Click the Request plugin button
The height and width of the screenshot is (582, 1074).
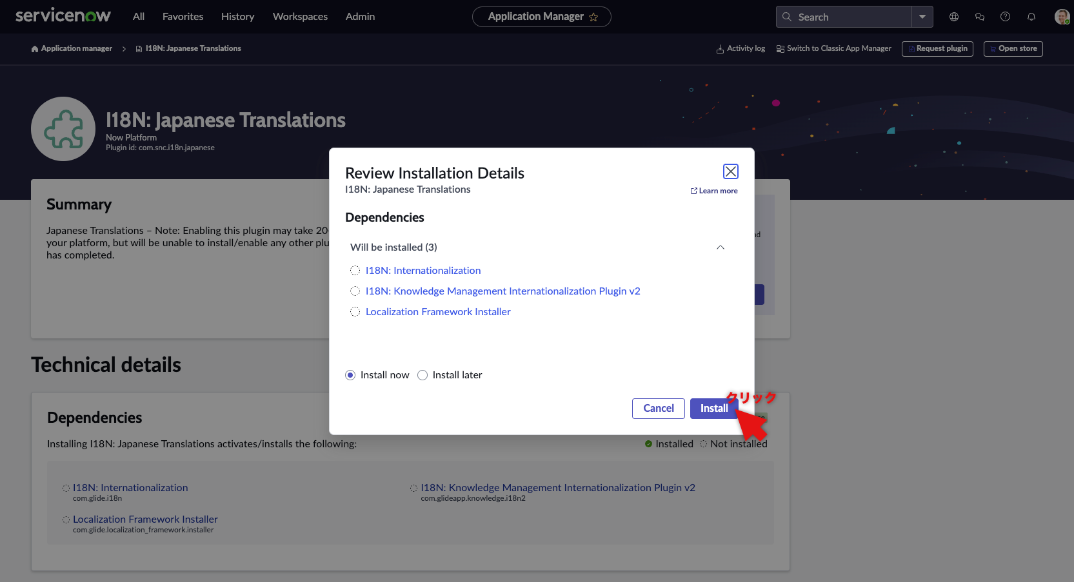(x=937, y=49)
